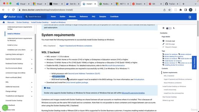This screenshot has width=199, height=112.
Task: Click the left sidebar scrollbar
Action: tap(35, 54)
